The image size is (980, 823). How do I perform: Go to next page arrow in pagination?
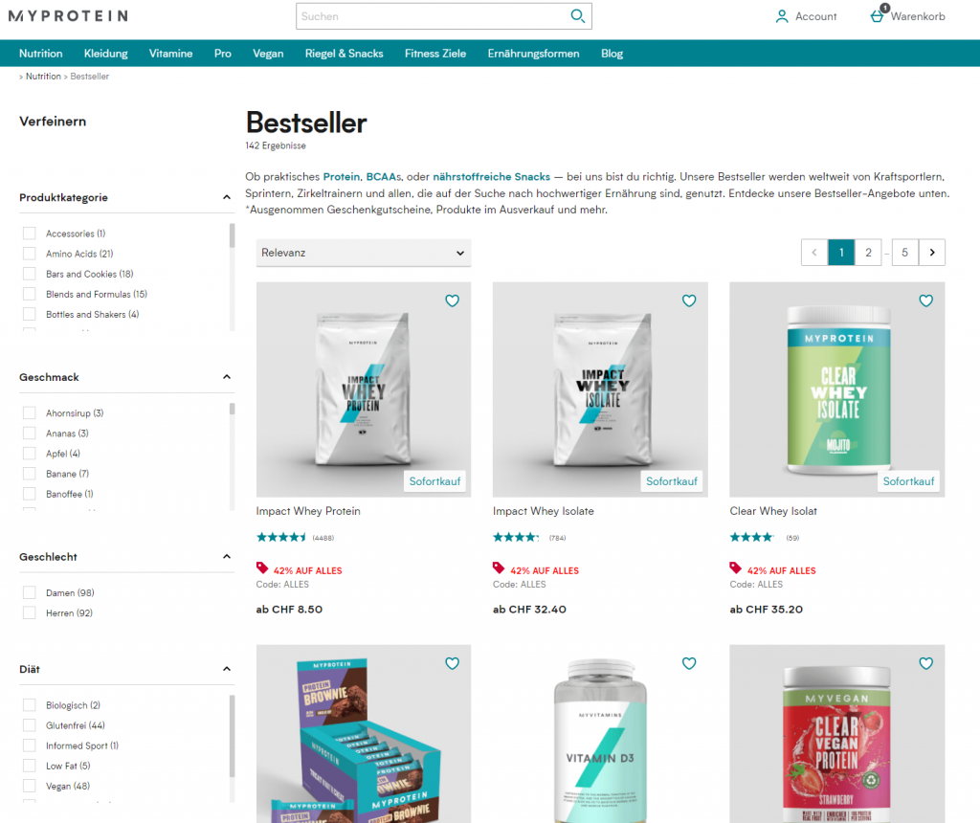[x=932, y=253]
